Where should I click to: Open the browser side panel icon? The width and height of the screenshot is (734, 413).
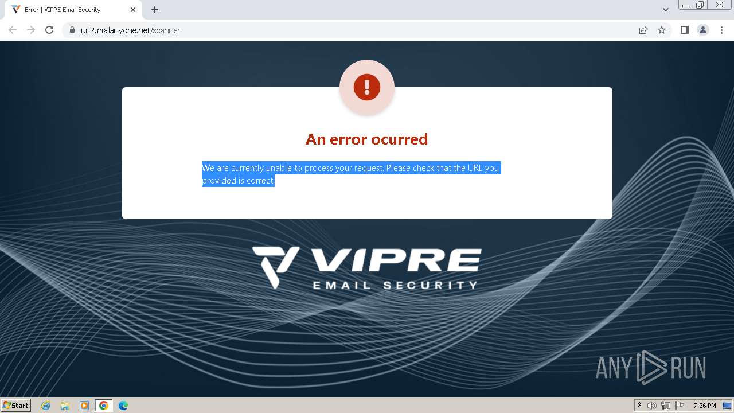click(684, 30)
